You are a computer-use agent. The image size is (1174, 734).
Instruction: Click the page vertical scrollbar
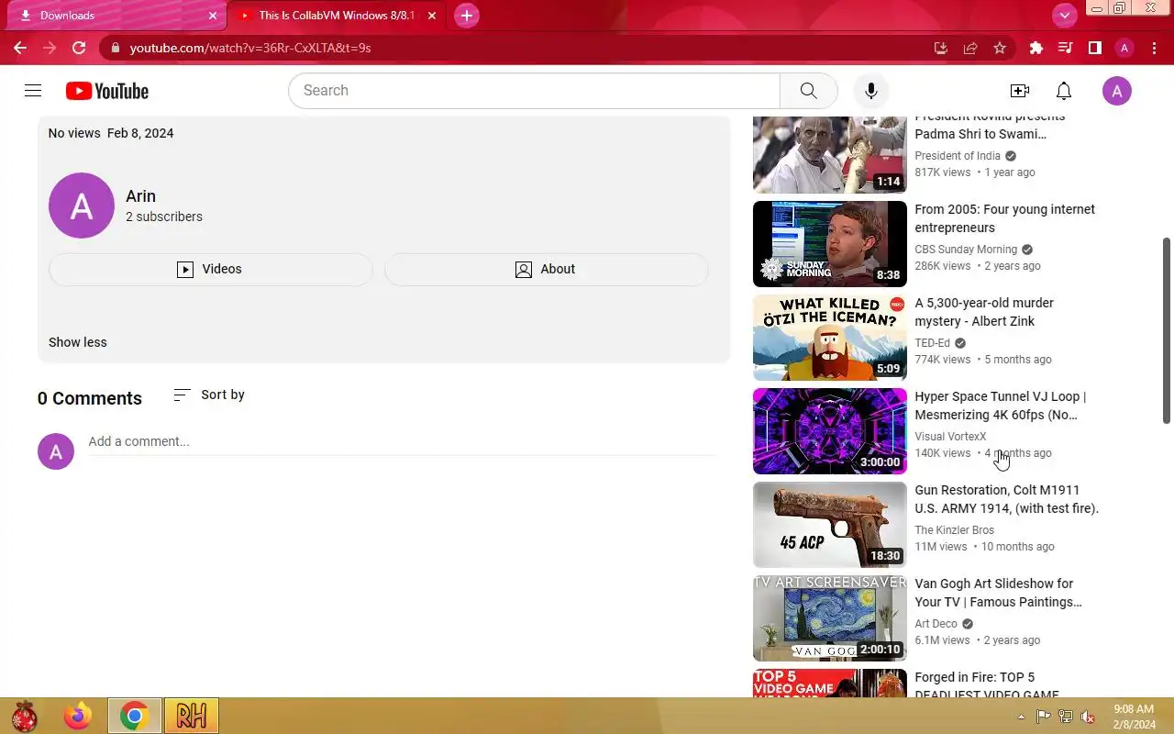[x=1167, y=329]
